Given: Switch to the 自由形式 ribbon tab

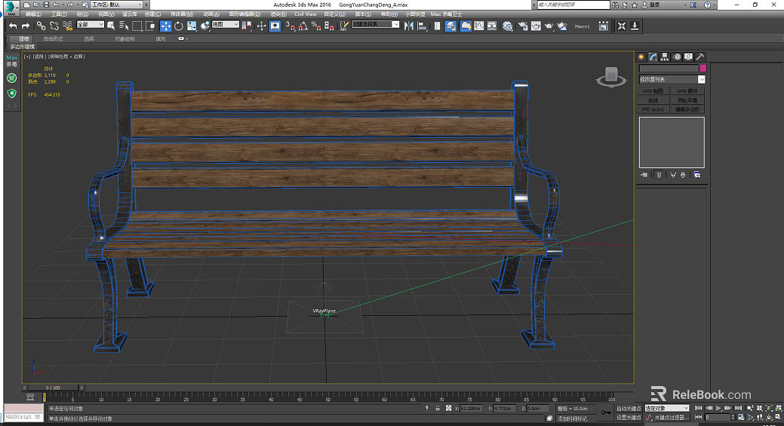Looking at the screenshot, I should tap(53, 38).
